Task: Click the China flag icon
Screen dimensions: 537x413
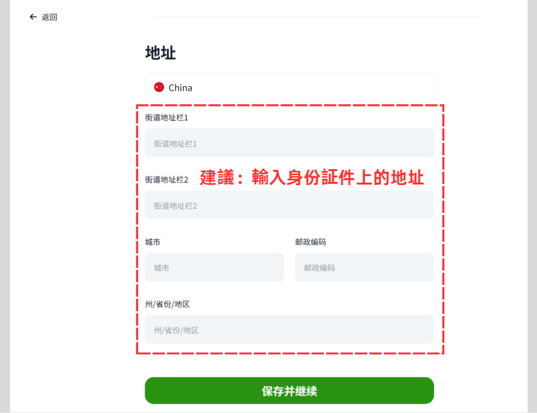Action: pos(159,87)
